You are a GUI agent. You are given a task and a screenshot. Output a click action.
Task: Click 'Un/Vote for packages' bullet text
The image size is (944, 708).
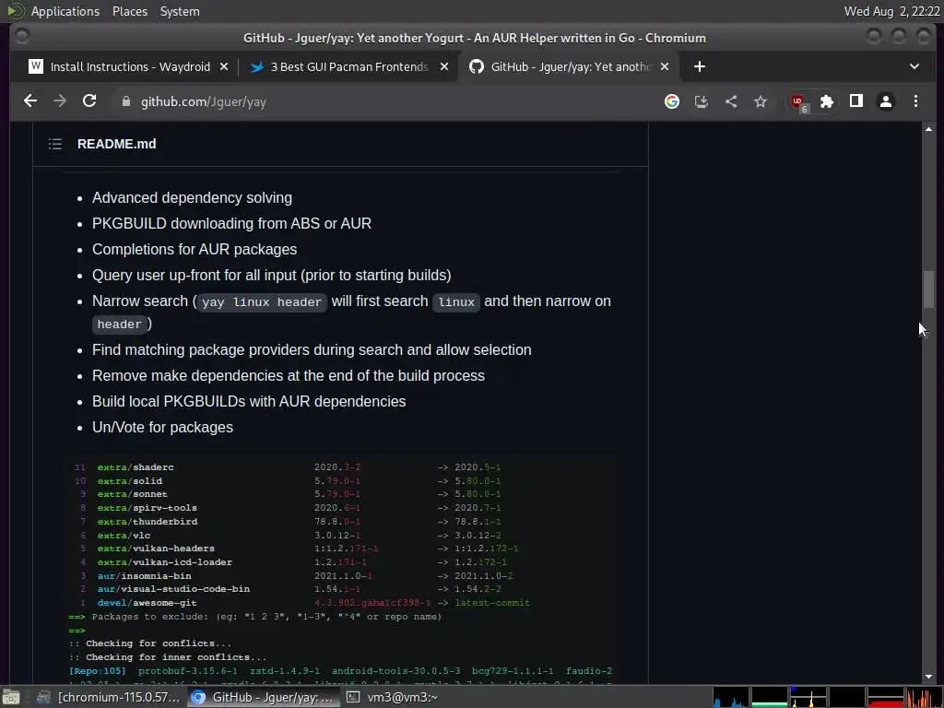162,428
